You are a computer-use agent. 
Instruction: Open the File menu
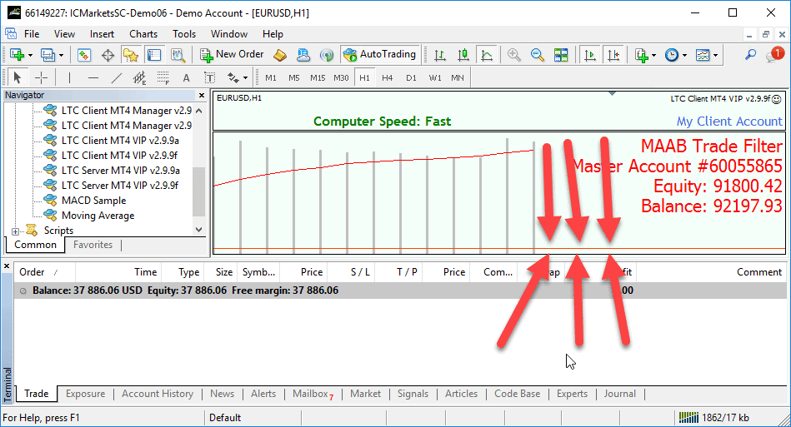click(x=32, y=34)
